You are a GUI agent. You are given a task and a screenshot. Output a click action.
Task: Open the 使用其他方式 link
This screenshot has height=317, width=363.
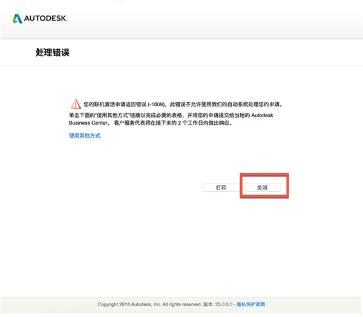tap(85, 135)
